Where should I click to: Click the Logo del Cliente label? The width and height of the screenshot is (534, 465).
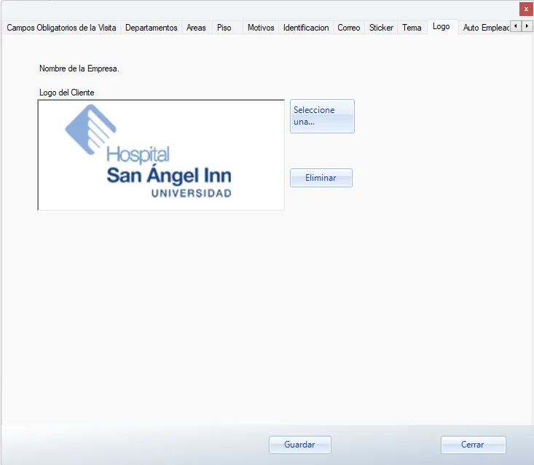coord(67,93)
